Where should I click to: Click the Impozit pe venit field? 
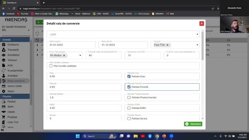(143, 55)
